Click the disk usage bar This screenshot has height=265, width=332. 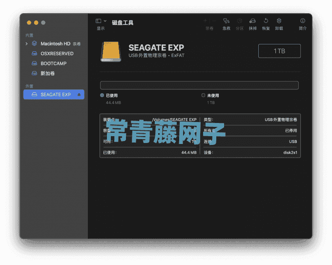tap(199, 85)
